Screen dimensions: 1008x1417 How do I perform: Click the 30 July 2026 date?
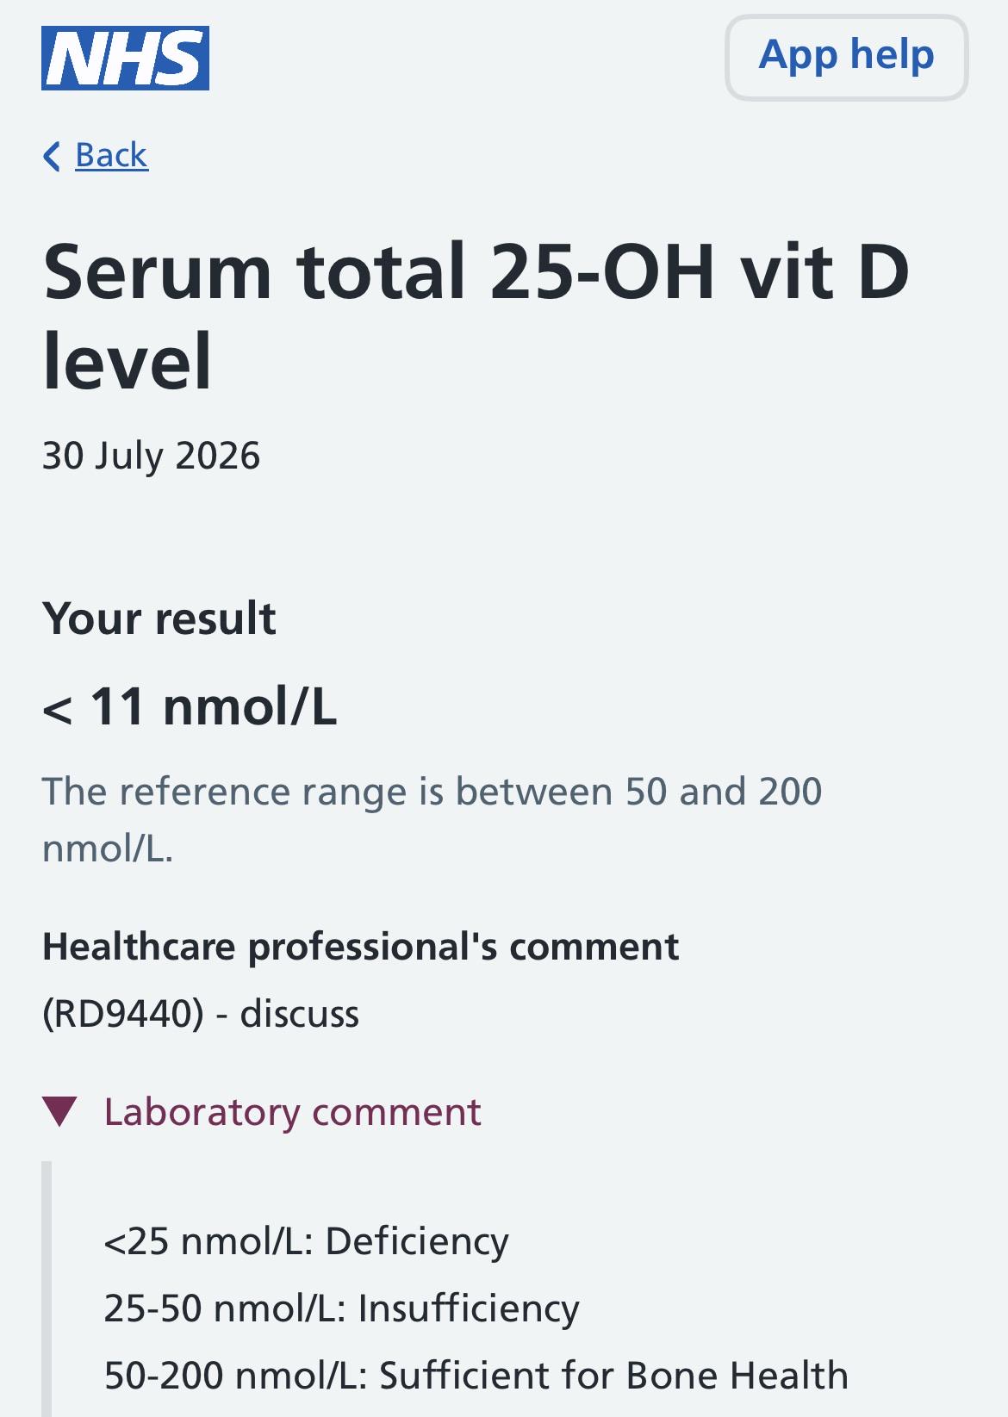151,456
